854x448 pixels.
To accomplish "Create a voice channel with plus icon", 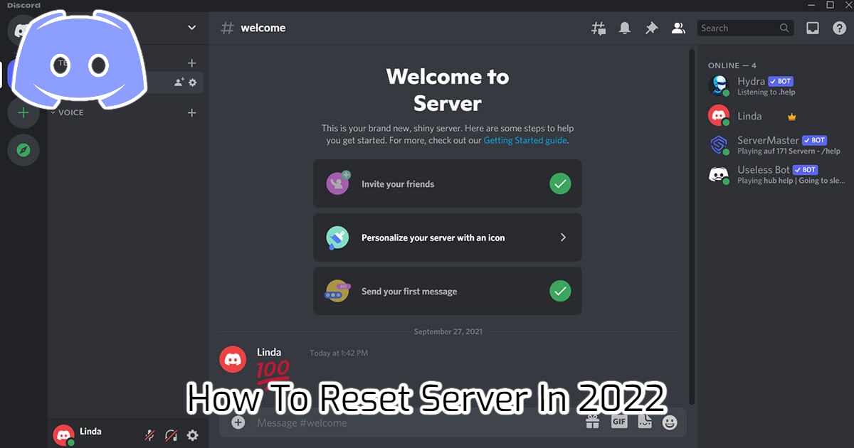I will pyautogui.click(x=191, y=112).
